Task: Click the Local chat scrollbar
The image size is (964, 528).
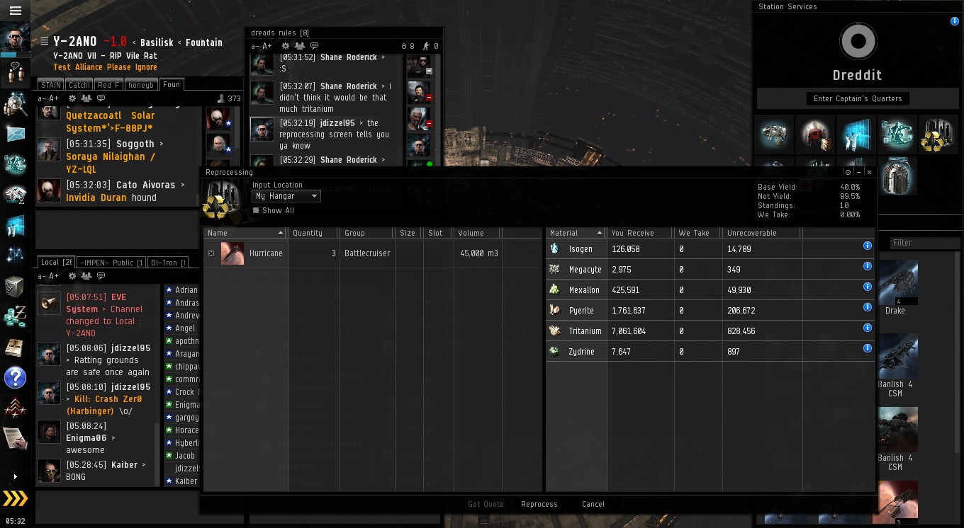Action: (x=157, y=453)
